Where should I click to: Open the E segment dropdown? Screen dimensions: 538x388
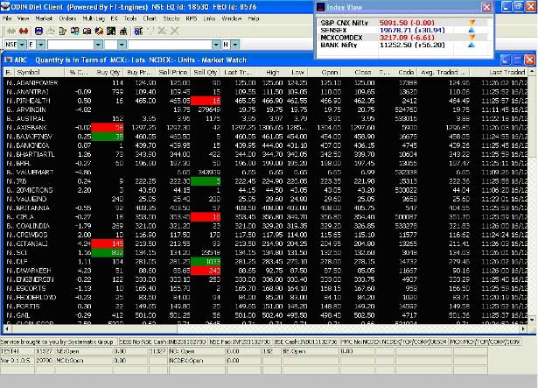coord(41,45)
